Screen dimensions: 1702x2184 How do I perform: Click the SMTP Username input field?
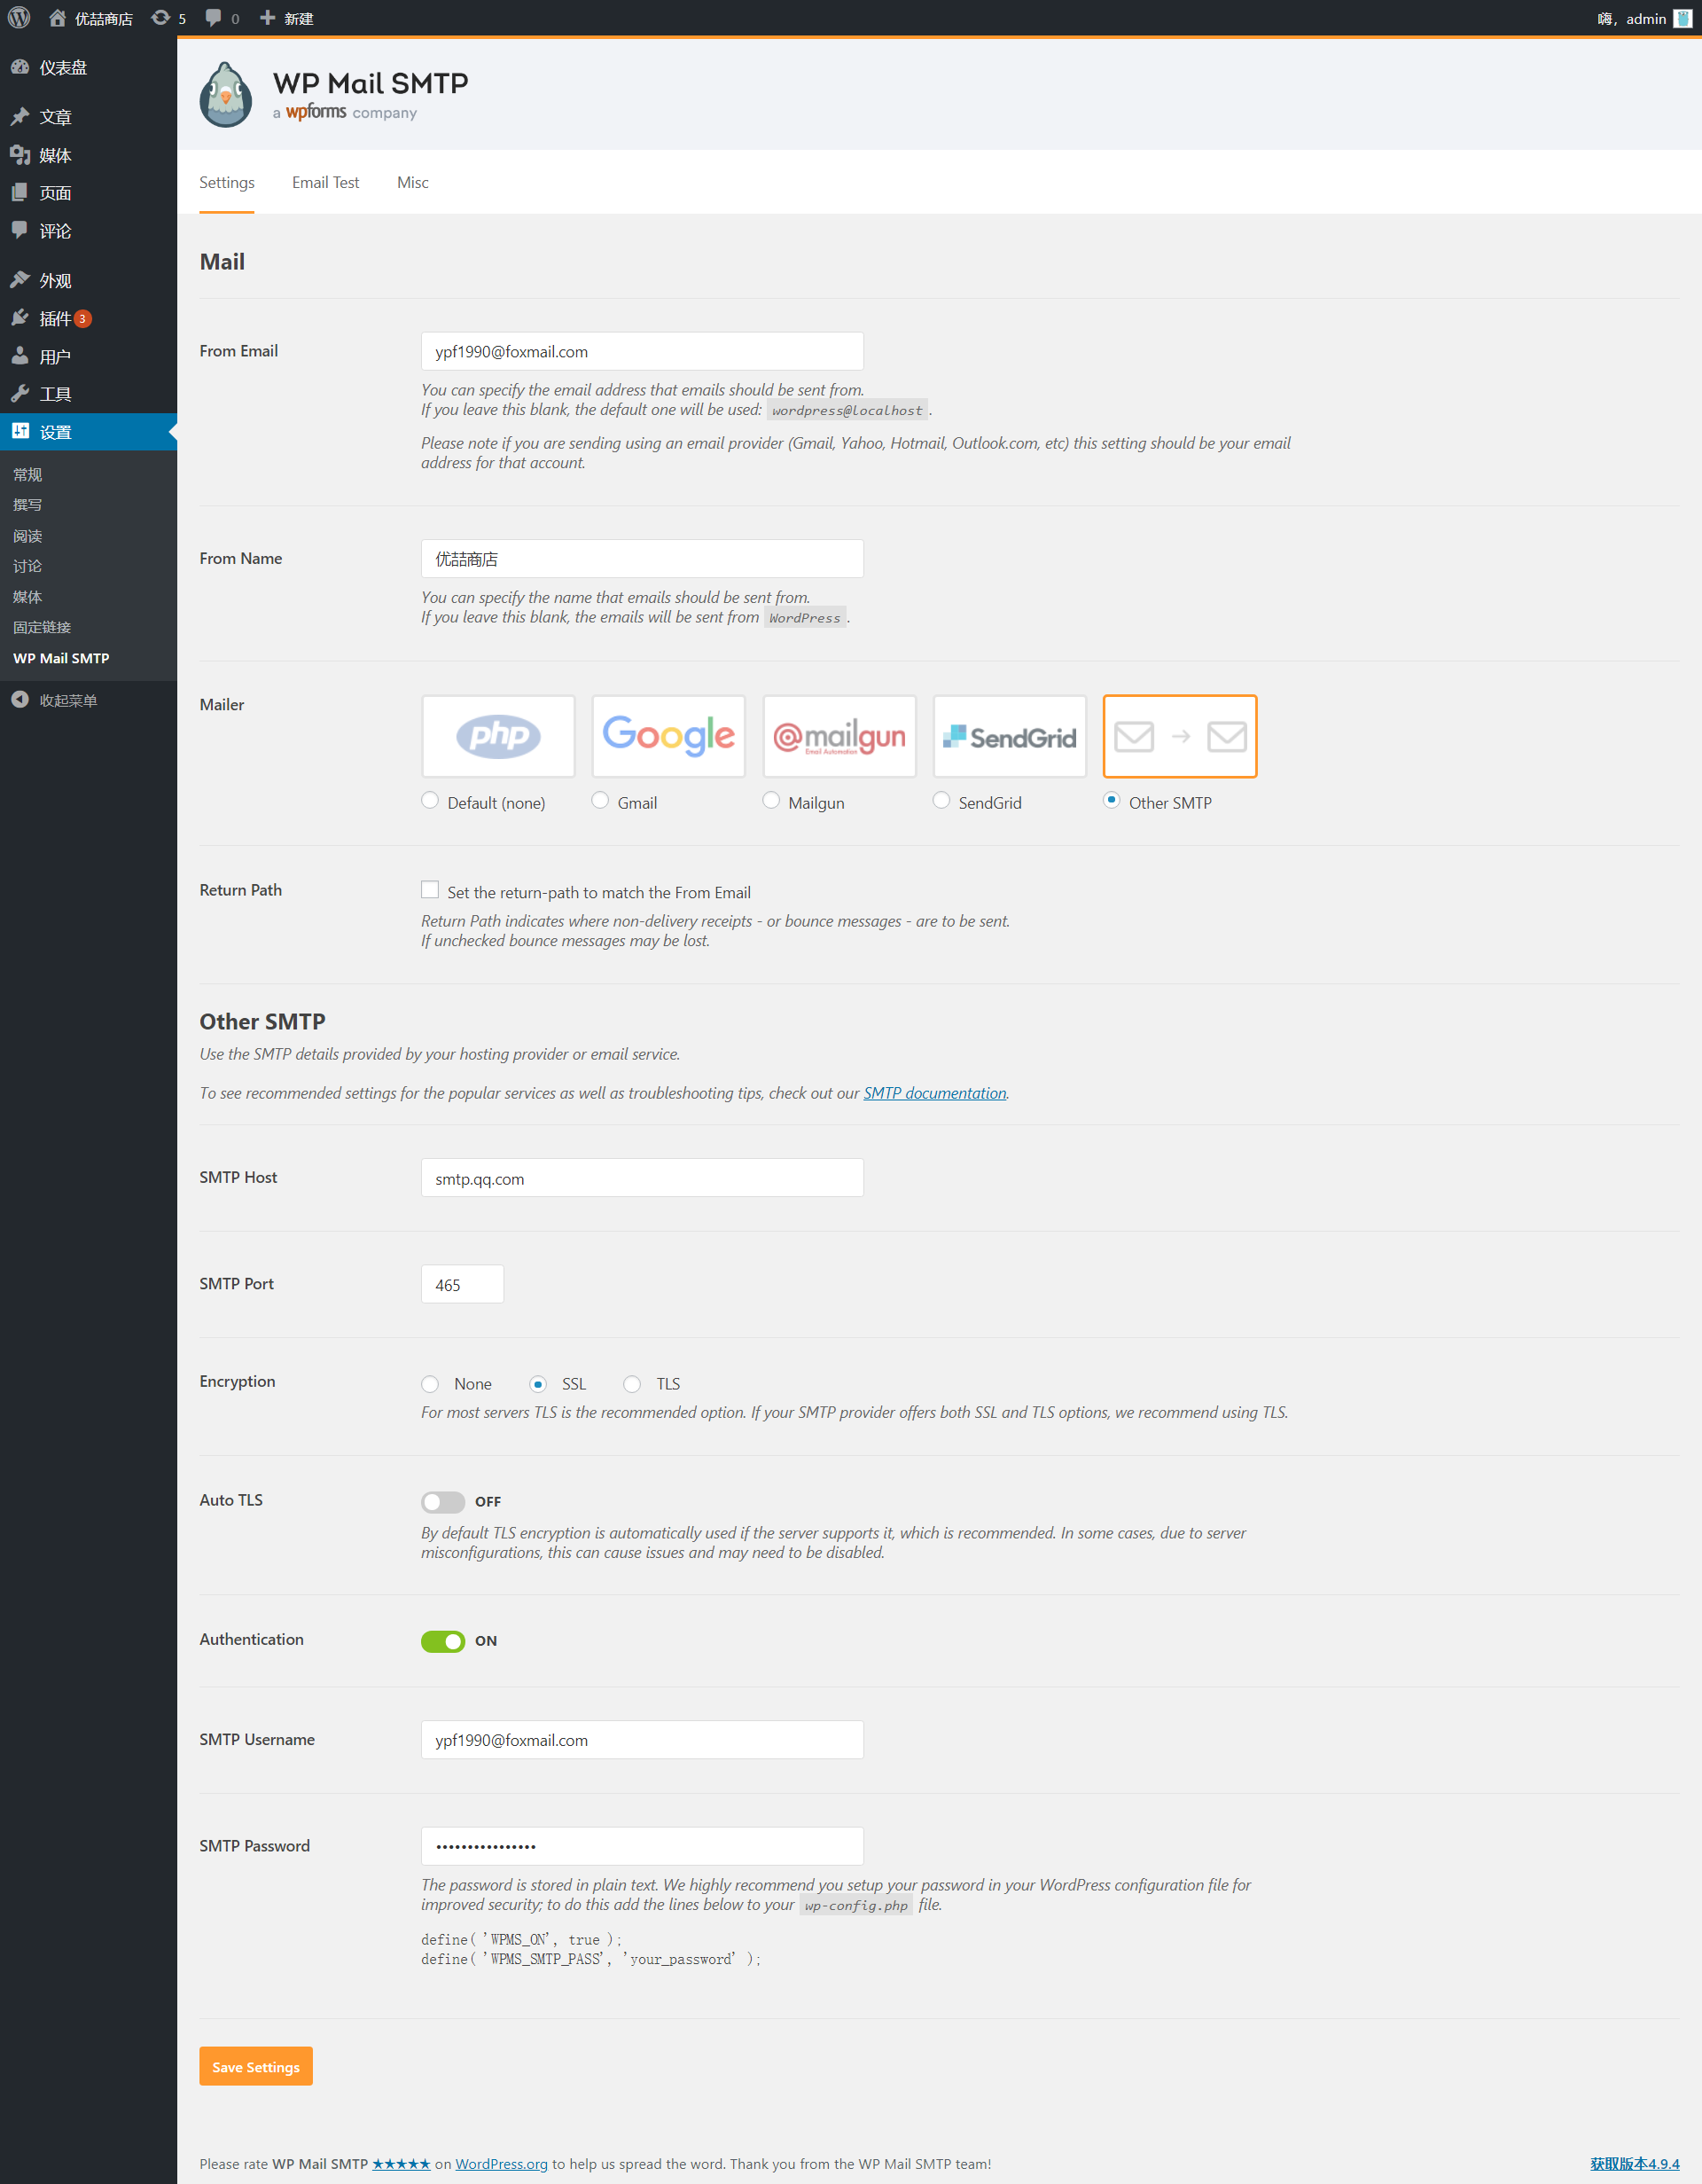point(643,1740)
